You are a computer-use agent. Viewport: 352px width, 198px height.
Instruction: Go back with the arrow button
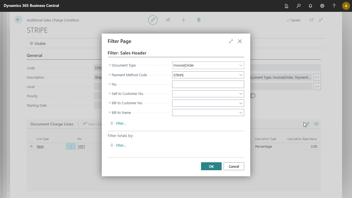18,20
